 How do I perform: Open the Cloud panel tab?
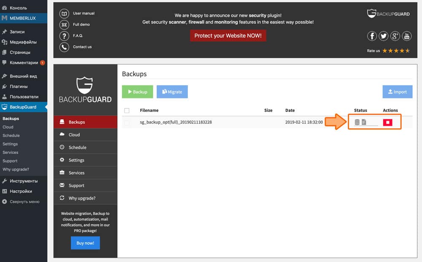[74, 135]
